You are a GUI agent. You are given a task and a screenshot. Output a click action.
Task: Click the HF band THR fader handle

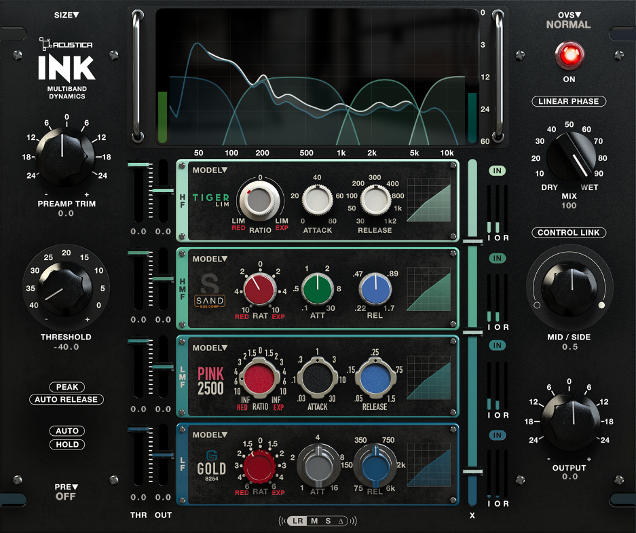138,165
